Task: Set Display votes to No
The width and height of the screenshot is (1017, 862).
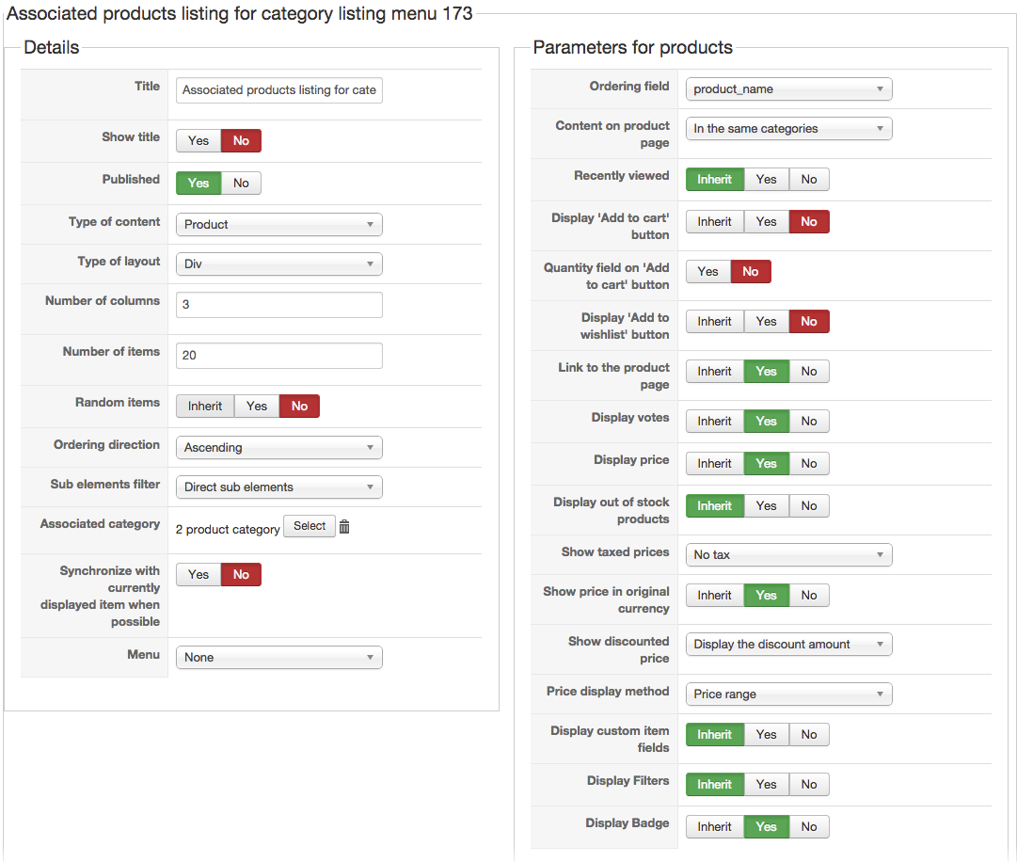Action: click(x=809, y=421)
